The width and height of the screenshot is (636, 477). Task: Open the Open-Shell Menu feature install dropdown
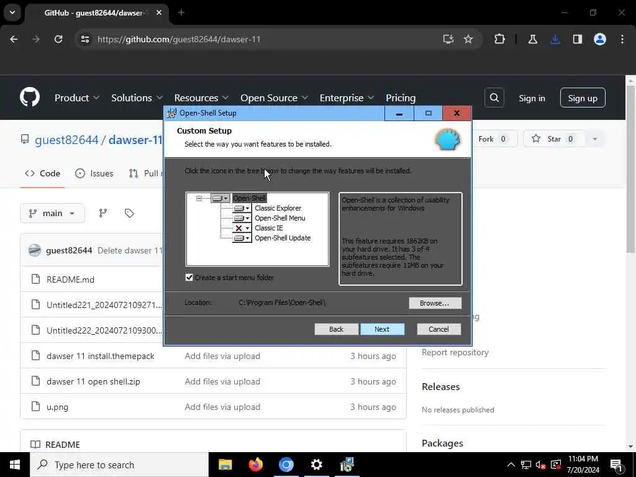pyautogui.click(x=242, y=218)
